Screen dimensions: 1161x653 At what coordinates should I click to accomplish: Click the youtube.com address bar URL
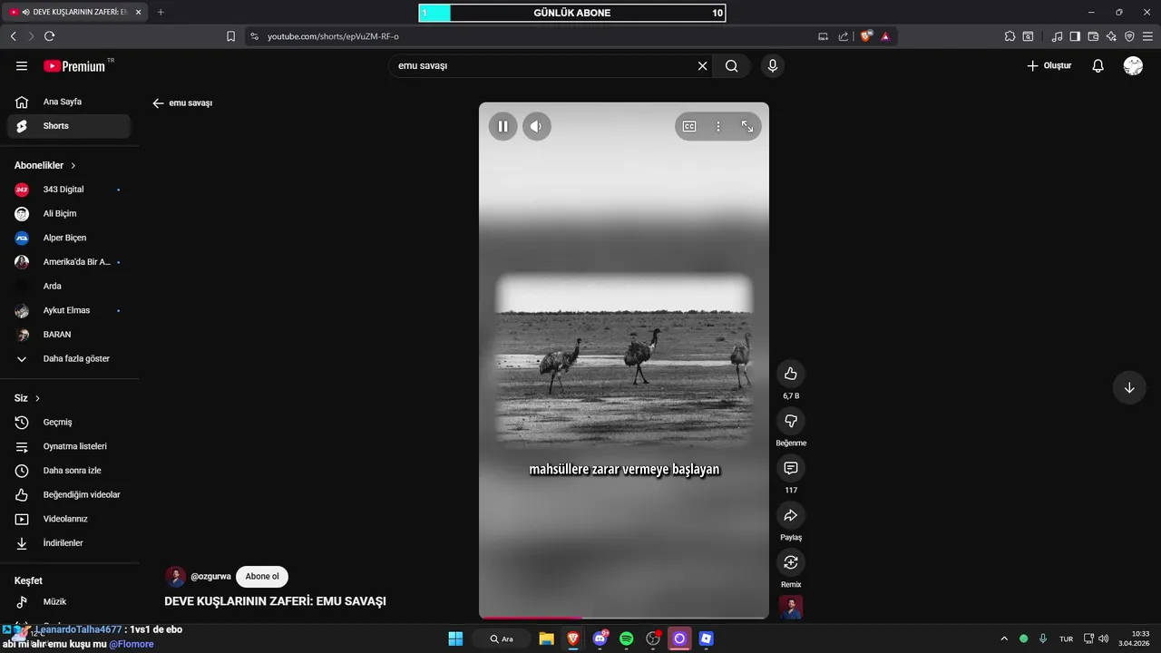click(333, 36)
